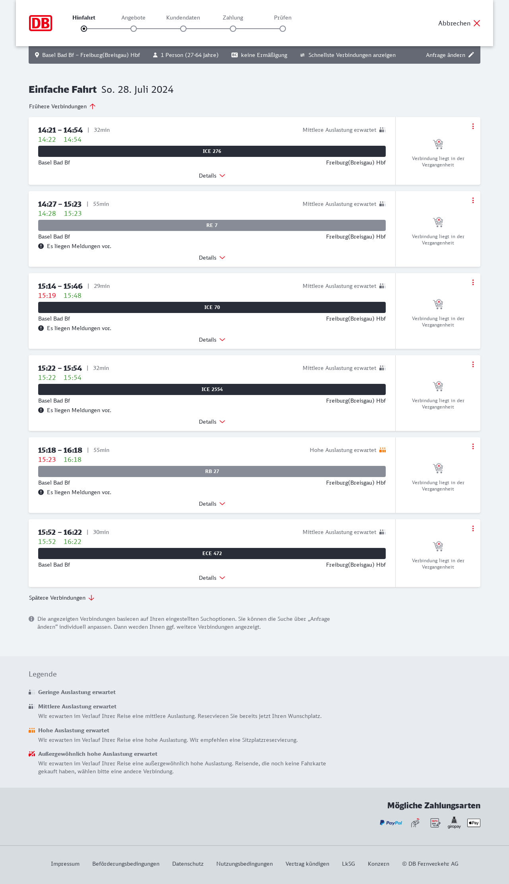
Task: Click the DB logo
Action: coord(41,23)
